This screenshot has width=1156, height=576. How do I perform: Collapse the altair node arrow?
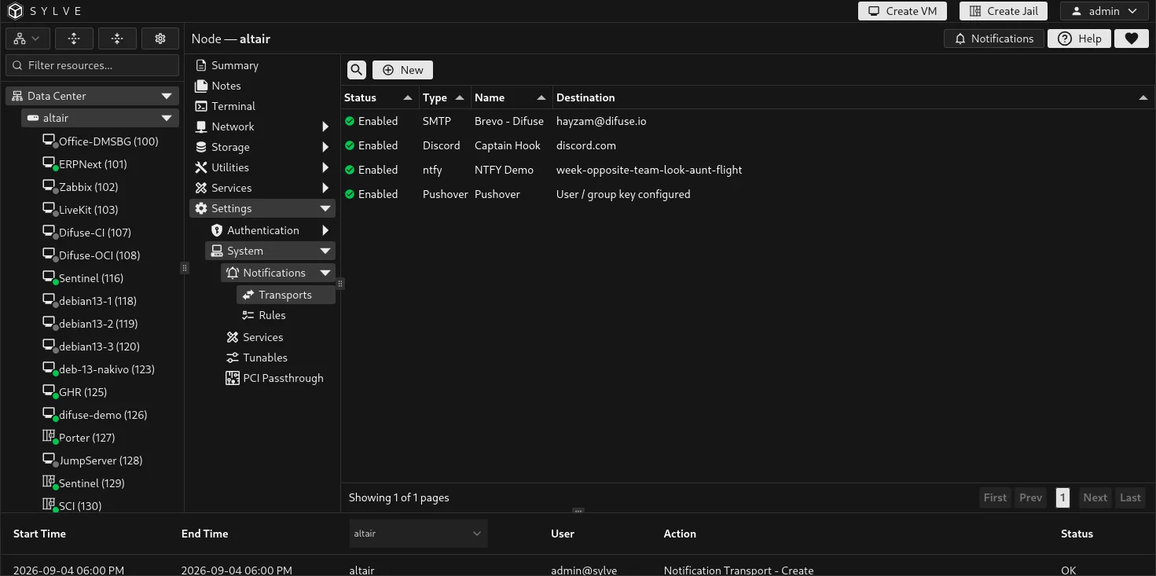(166, 118)
